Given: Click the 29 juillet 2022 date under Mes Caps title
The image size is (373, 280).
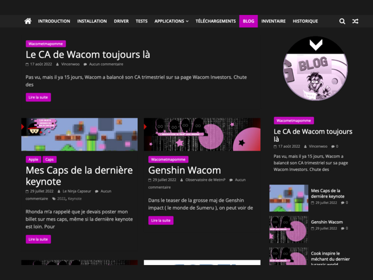Looking at the screenshot, I should click(42, 191).
